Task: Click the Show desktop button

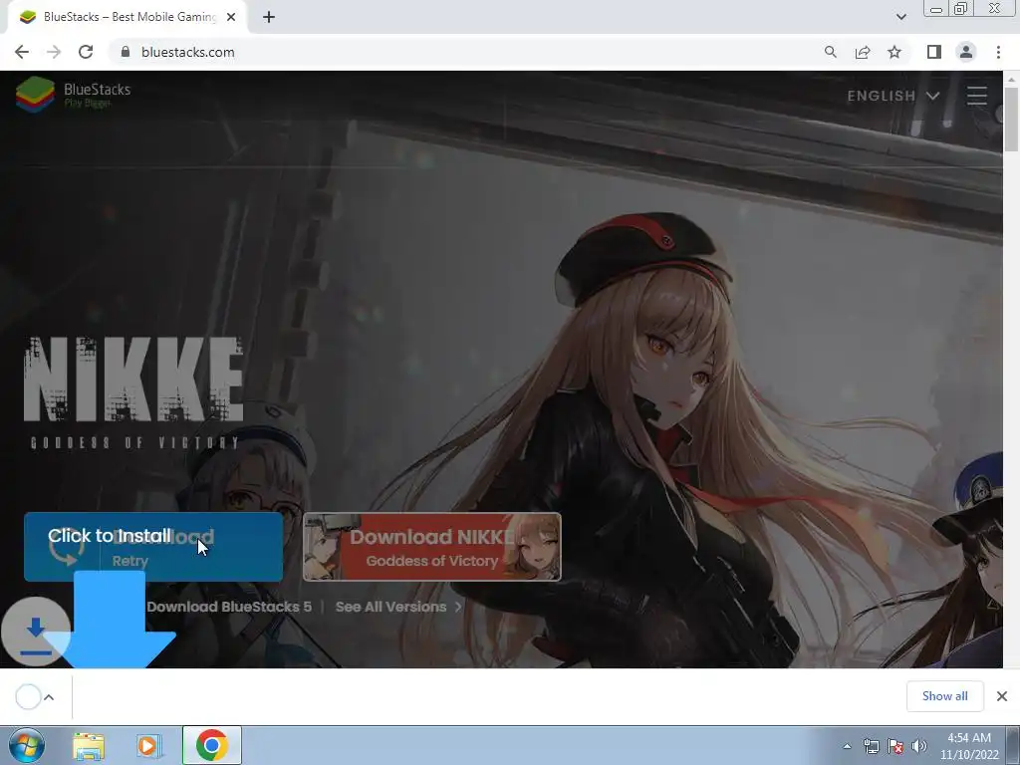Action: [x=1013, y=745]
